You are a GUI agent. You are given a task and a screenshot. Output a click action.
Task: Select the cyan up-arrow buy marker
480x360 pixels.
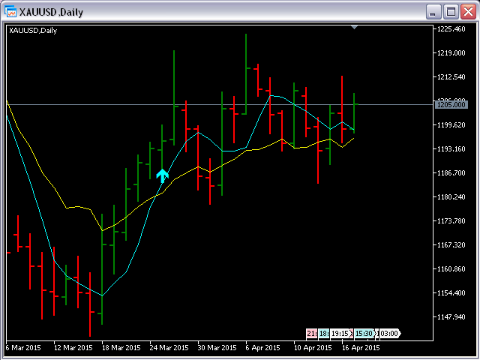click(162, 176)
